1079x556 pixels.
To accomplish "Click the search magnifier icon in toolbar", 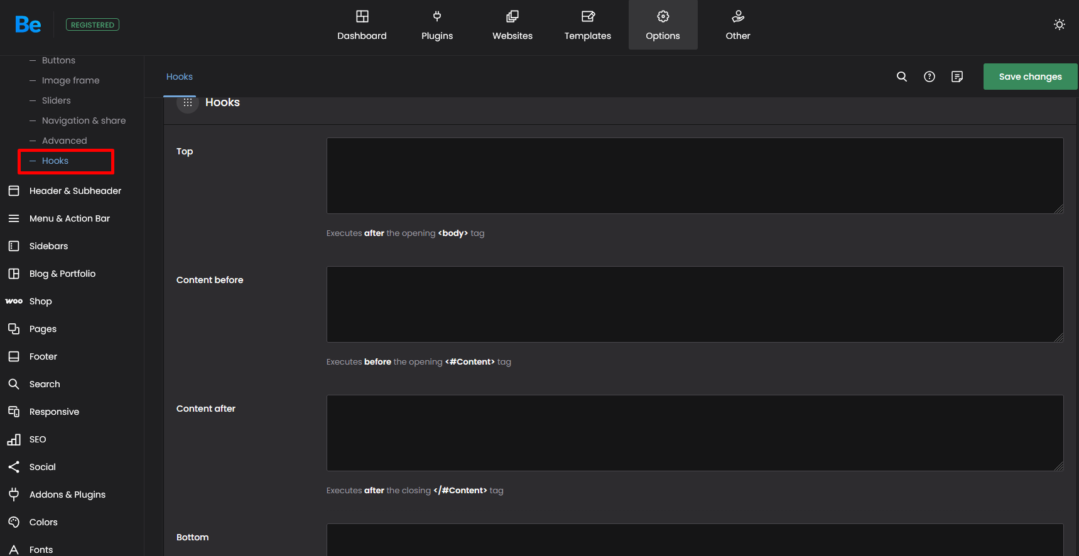I will pyautogui.click(x=901, y=77).
